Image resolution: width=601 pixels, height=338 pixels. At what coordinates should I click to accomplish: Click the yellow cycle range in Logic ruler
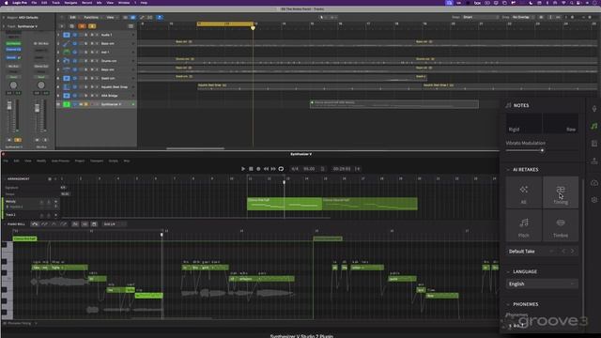tap(225, 23)
